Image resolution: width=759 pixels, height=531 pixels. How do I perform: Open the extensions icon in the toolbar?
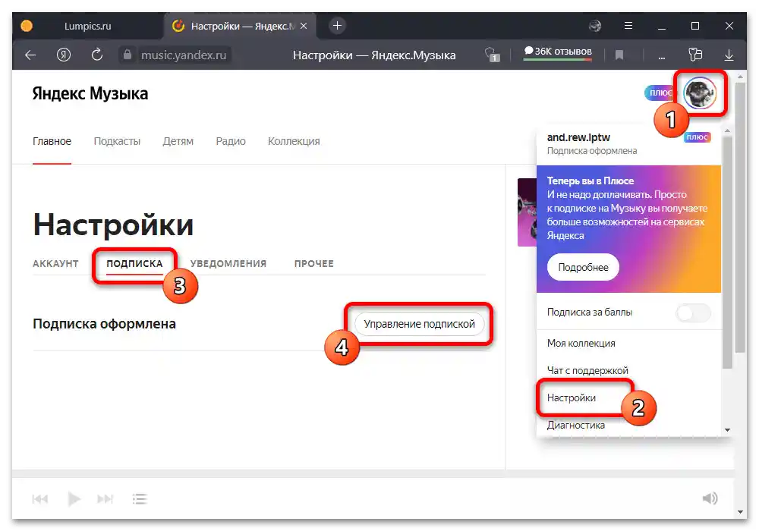[x=695, y=55]
